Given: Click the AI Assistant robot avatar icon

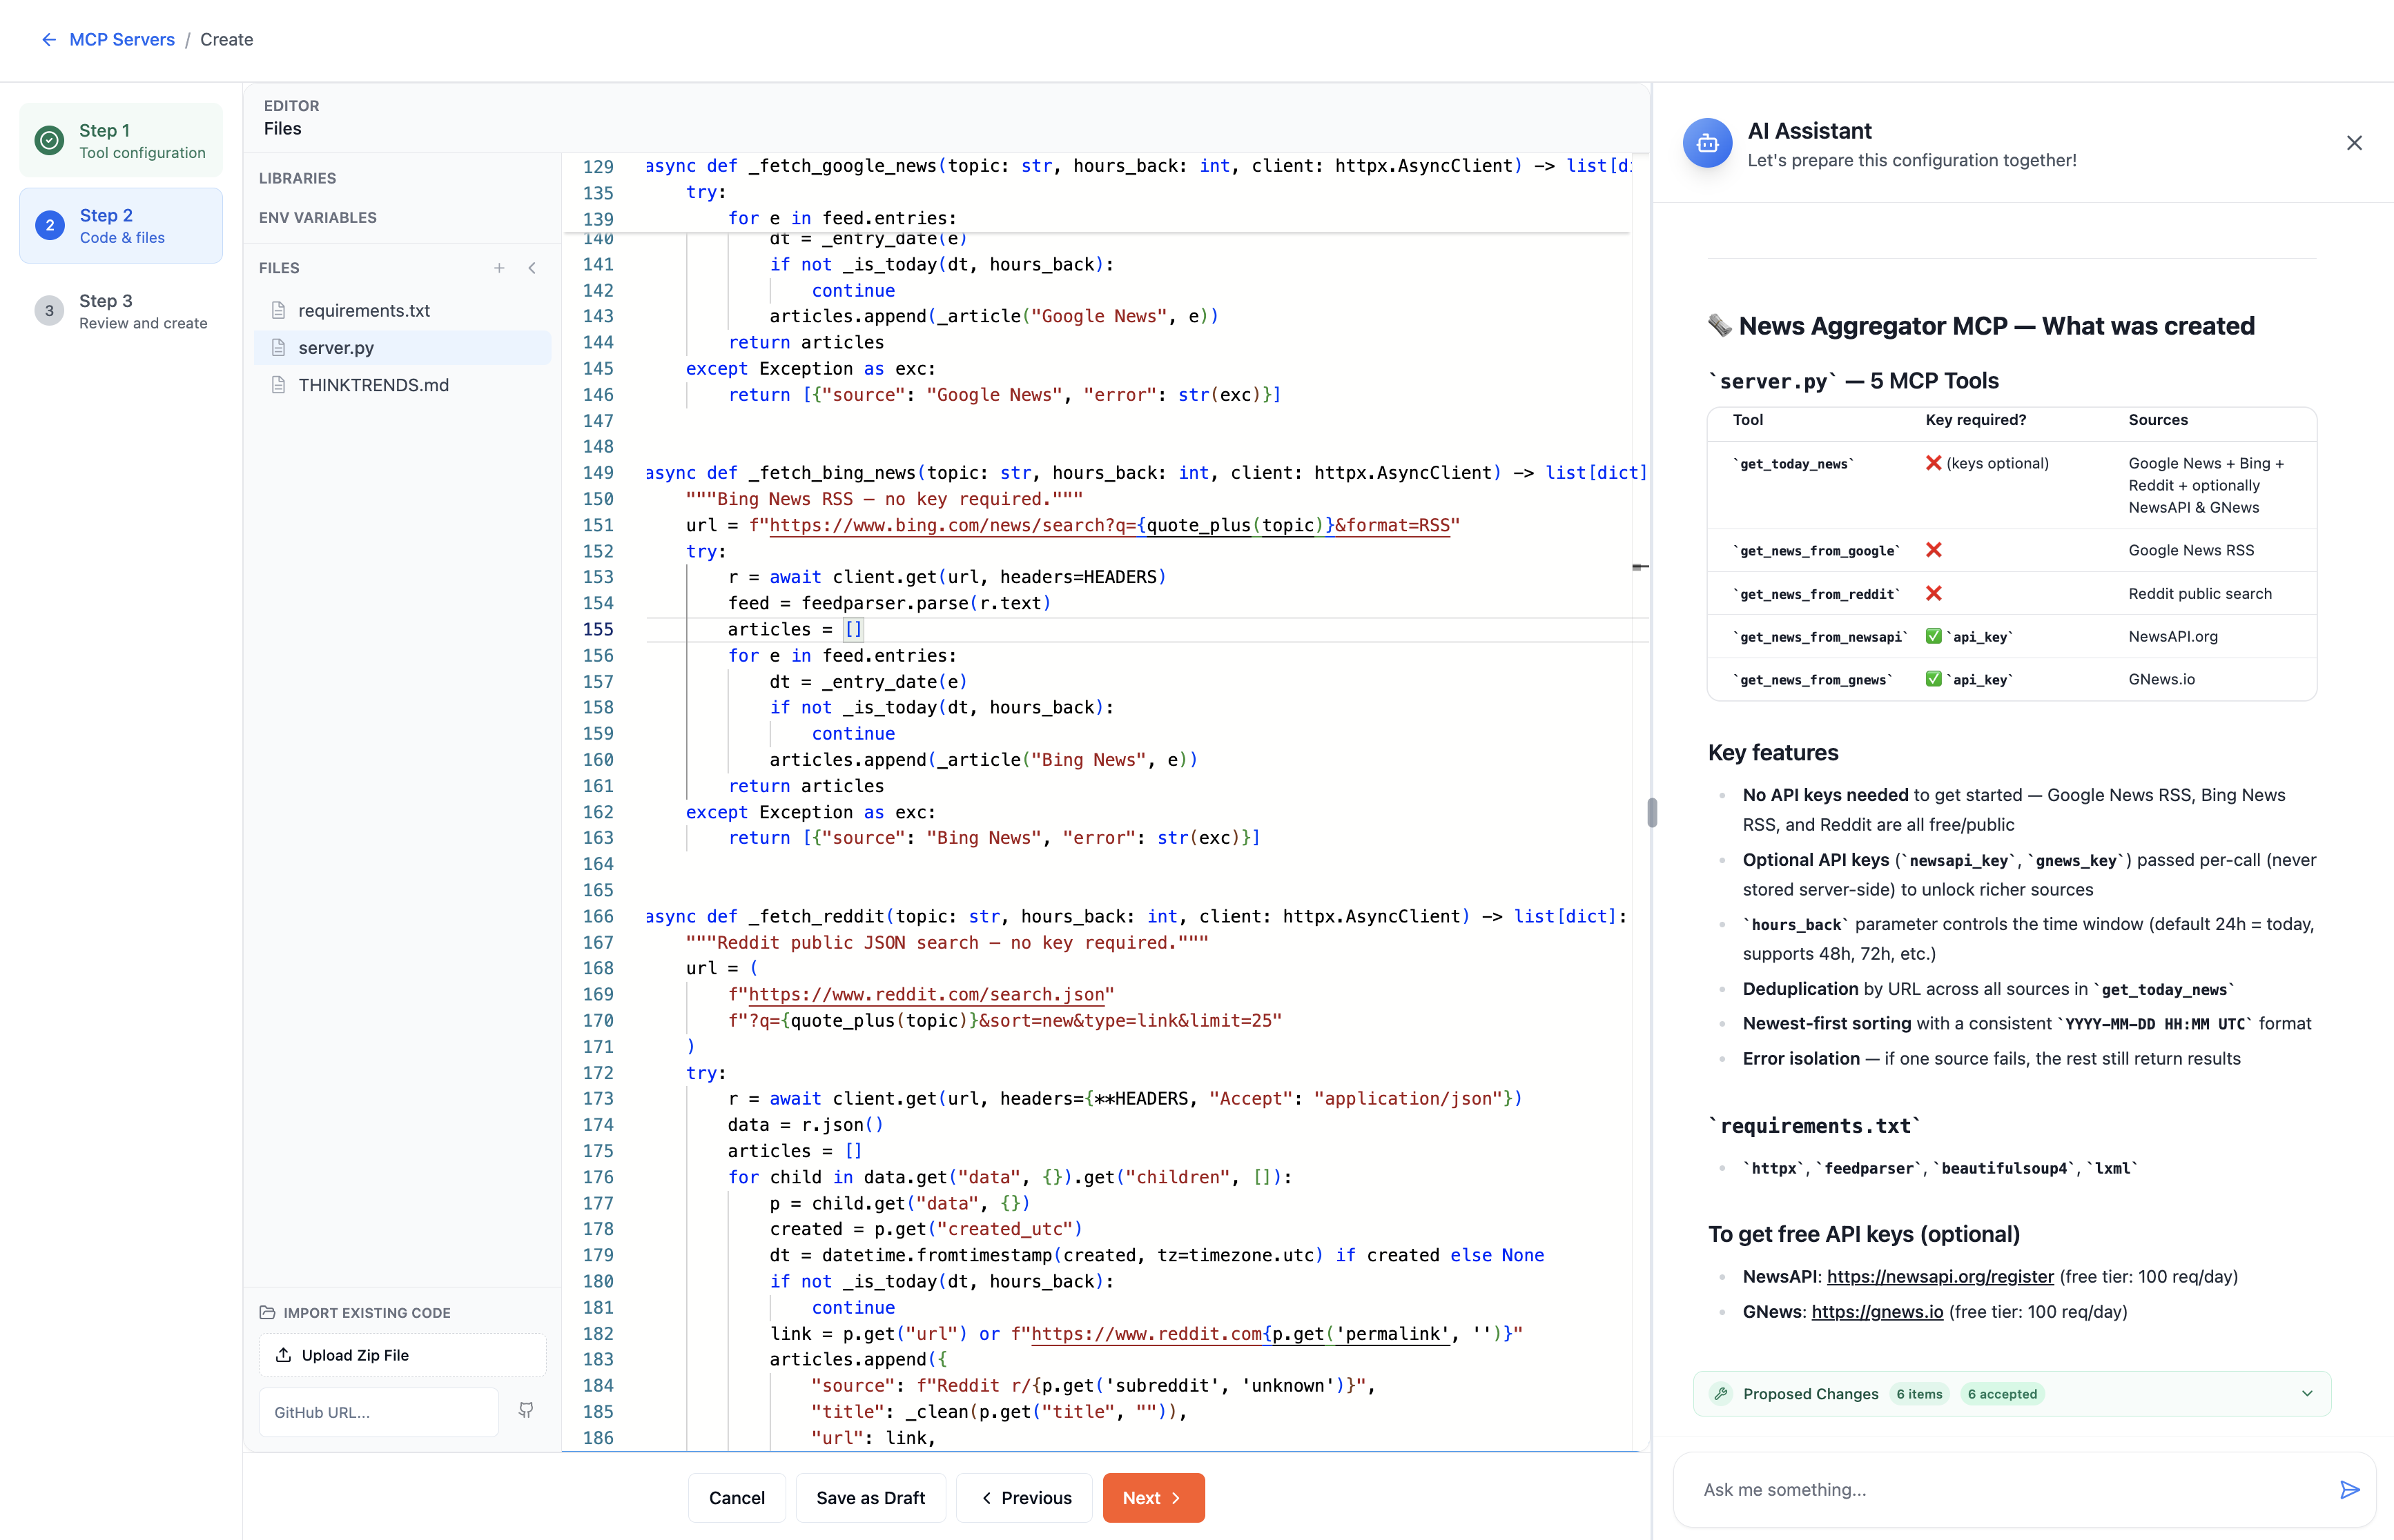Looking at the screenshot, I should [1708, 143].
